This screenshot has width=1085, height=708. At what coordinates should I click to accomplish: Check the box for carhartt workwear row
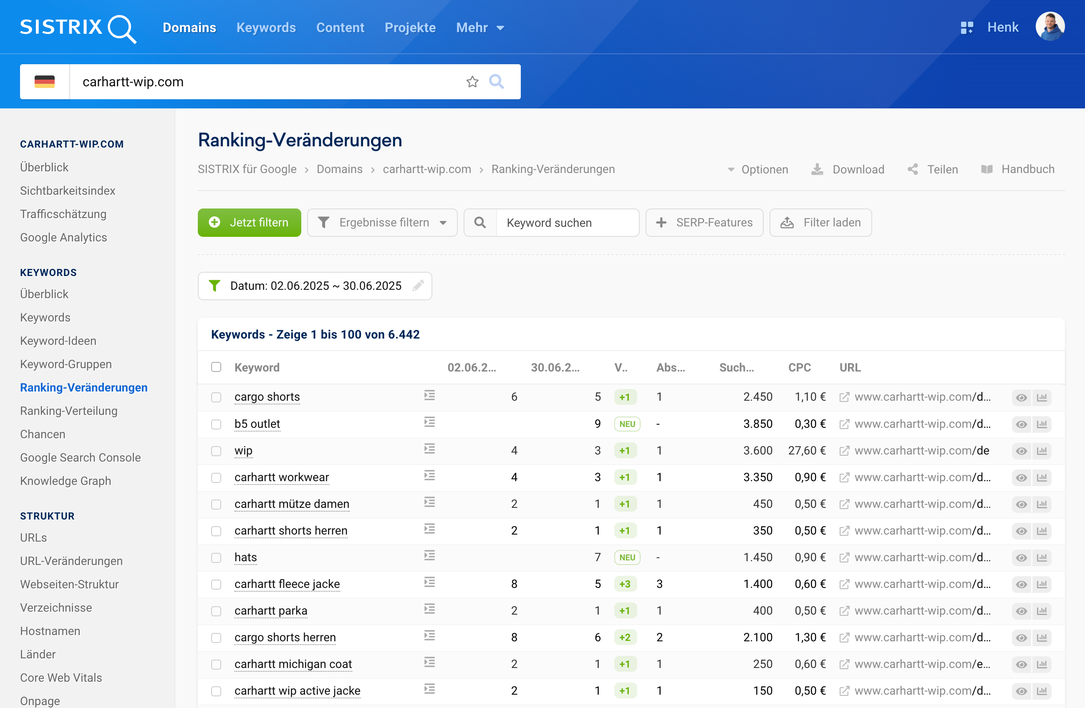coord(216,477)
